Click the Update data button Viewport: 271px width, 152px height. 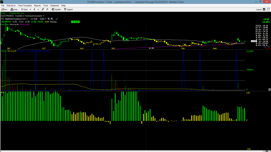click(56, 9)
